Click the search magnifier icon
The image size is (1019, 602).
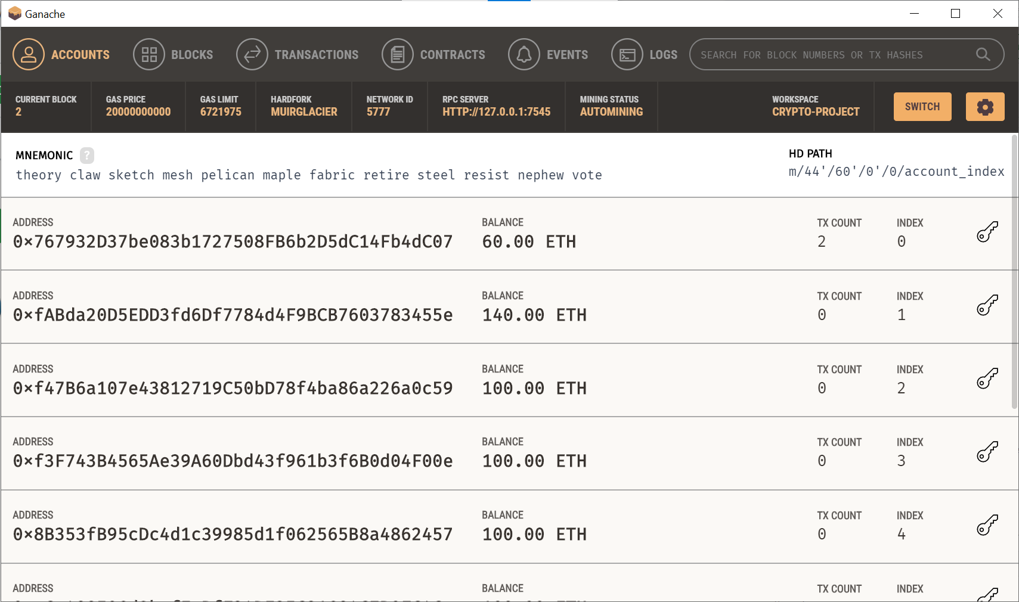click(x=981, y=54)
